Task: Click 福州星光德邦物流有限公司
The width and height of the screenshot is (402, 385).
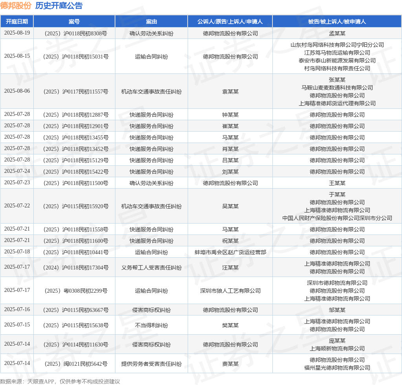Action: (x=337, y=368)
